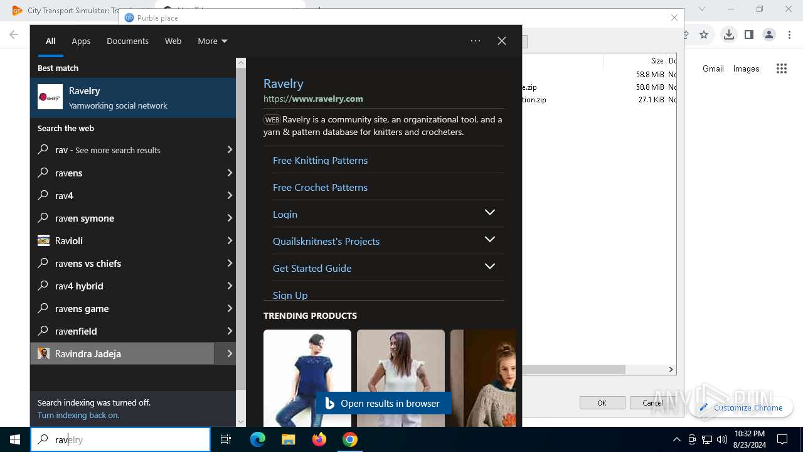Show hidden system tray icons

coord(676,439)
